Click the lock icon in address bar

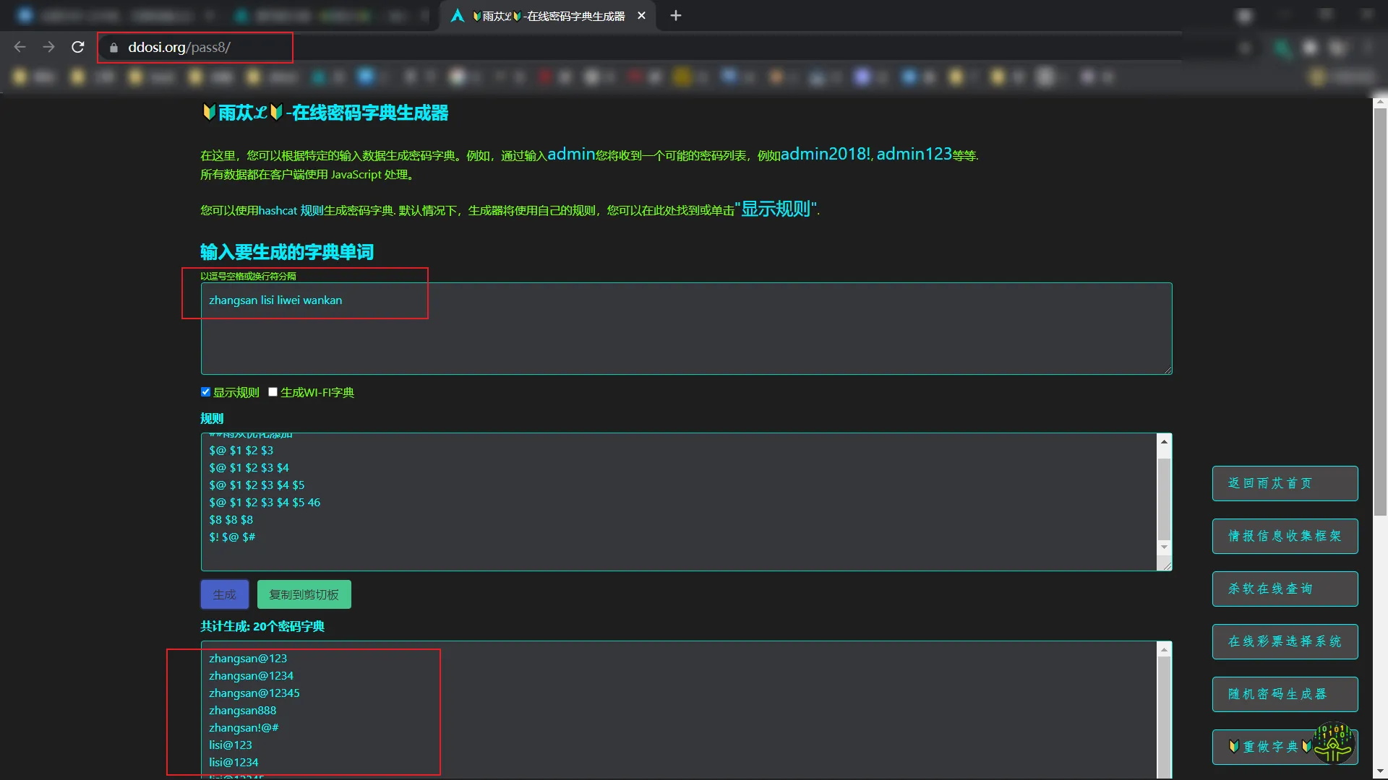(113, 48)
